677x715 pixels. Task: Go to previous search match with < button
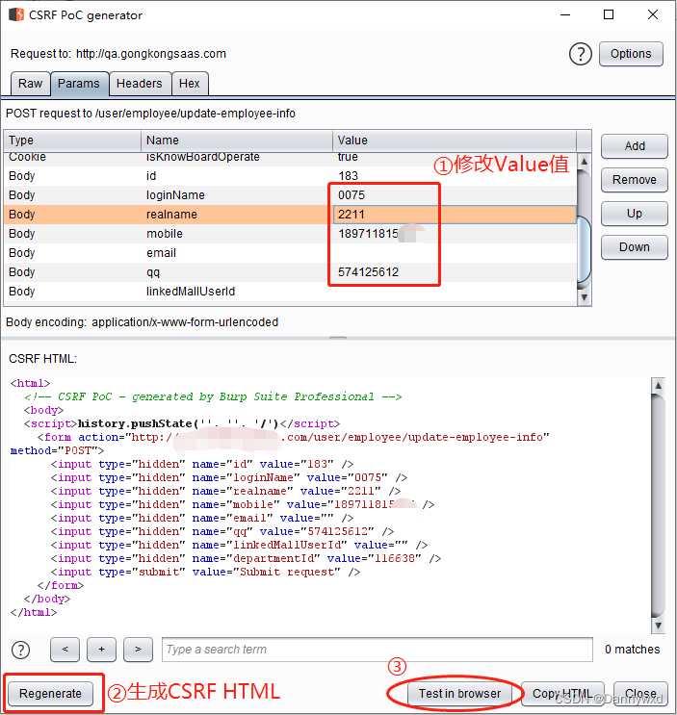65,650
